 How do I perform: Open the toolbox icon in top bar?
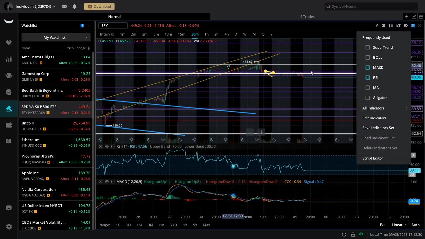[x=421, y=17]
